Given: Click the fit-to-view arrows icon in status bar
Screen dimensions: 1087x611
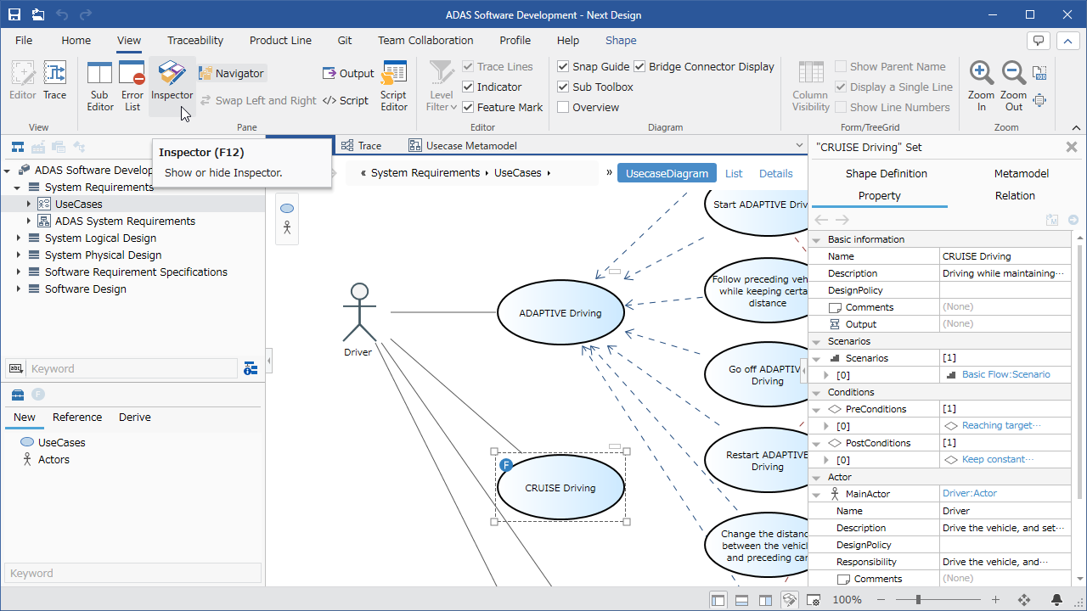Looking at the screenshot, I should (x=1024, y=600).
